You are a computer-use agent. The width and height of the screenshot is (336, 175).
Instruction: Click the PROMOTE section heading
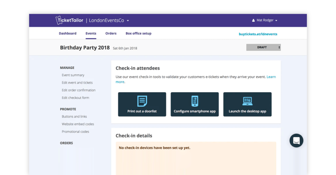tap(68, 109)
